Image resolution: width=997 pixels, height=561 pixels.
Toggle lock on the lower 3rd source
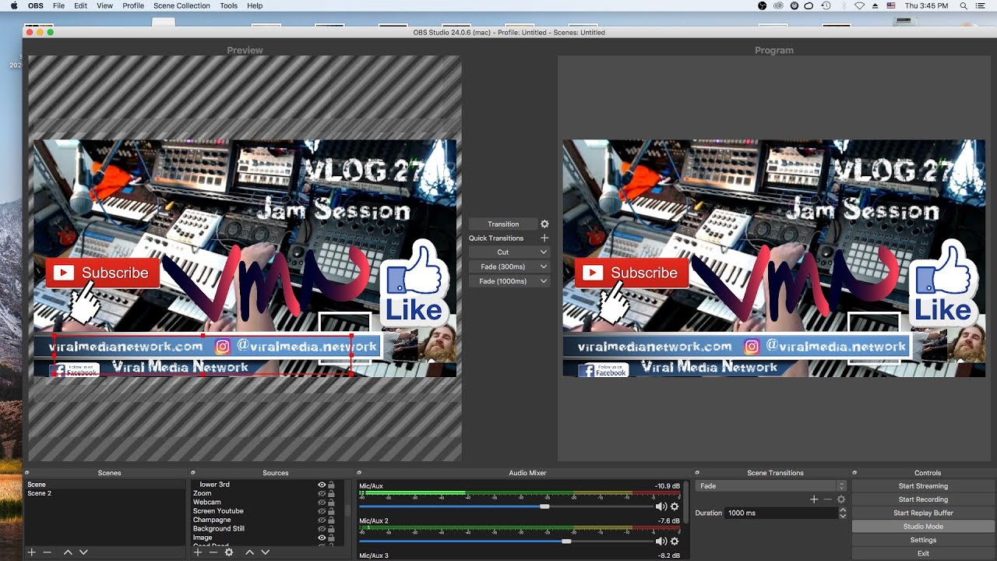click(x=331, y=485)
